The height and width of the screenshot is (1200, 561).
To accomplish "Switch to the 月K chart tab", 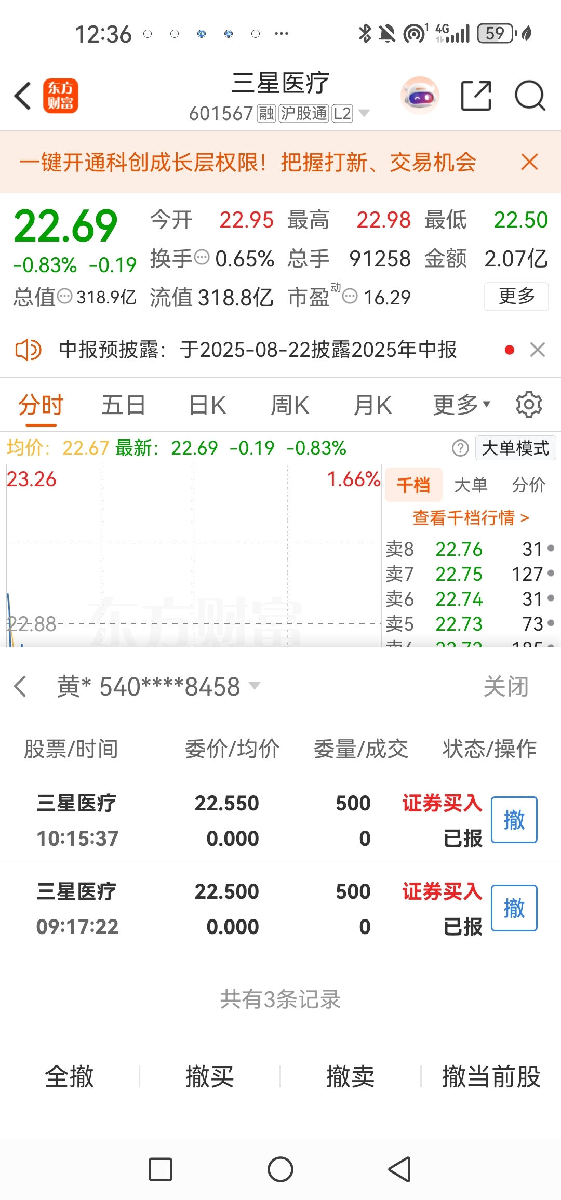I will coord(372,405).
